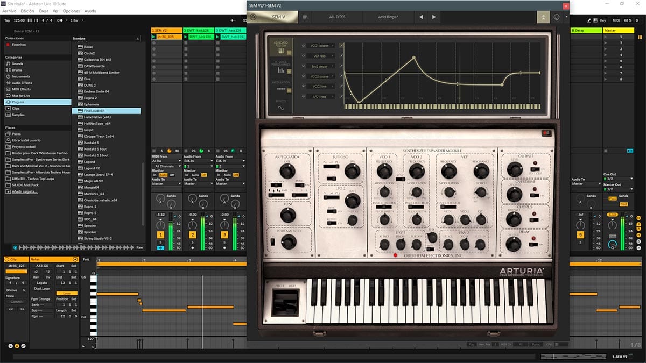Click the browser search field
Viewport: 646px width, 363px height.
(37, 31)
